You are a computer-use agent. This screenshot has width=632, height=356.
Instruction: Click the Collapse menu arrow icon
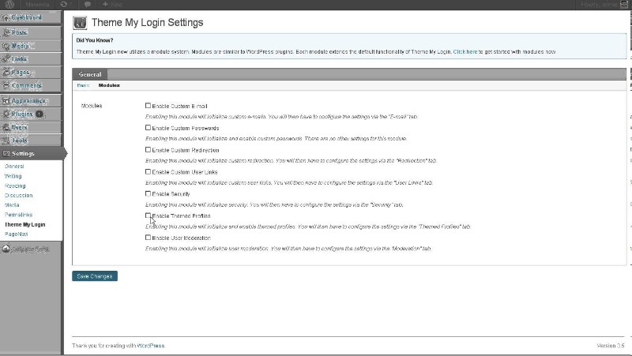tap(6, 249)
